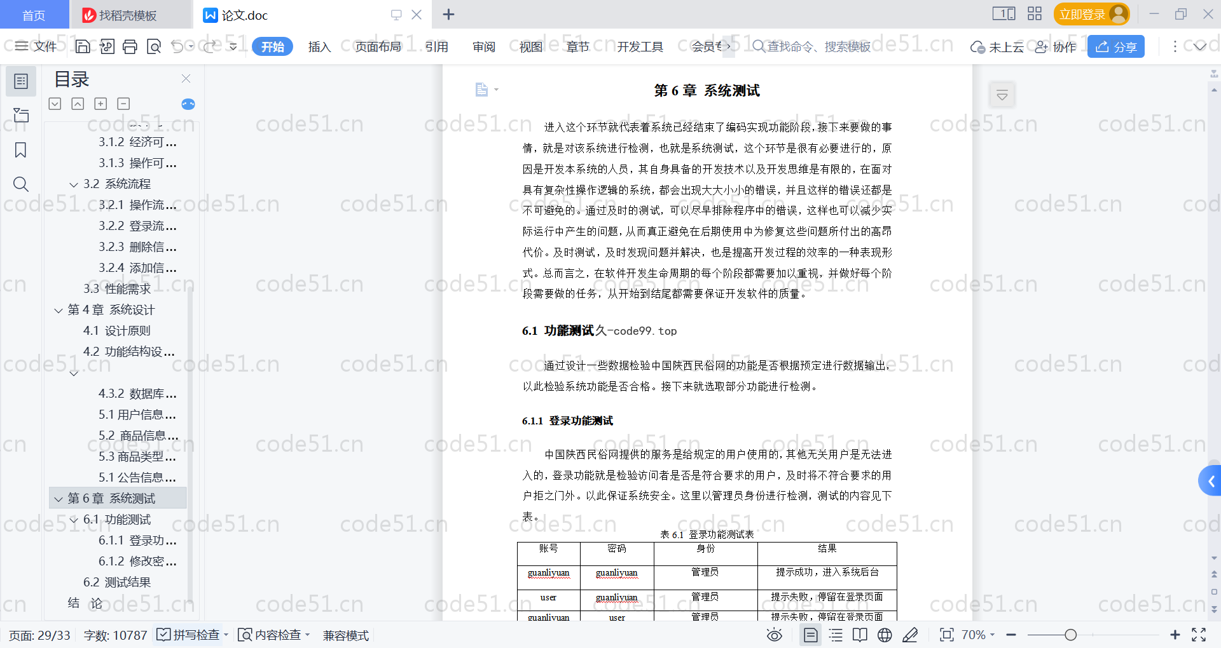Open 内容检查 dropdown in status bar
The width and height of the screenshot is (1221, 648).
273,635
